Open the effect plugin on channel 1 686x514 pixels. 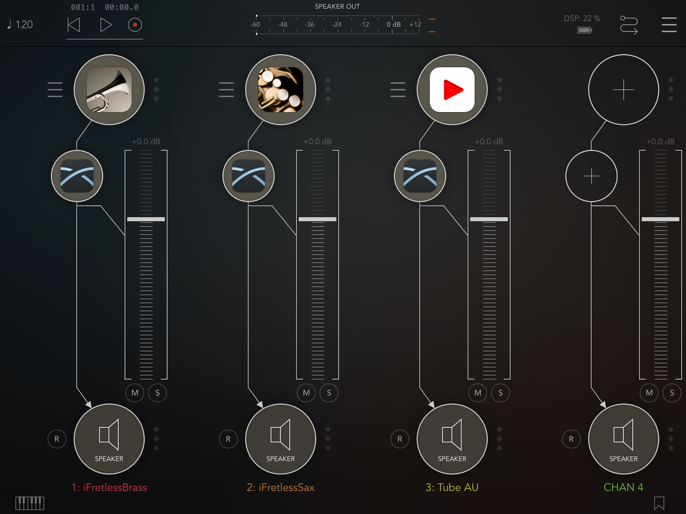click(77, 176)
